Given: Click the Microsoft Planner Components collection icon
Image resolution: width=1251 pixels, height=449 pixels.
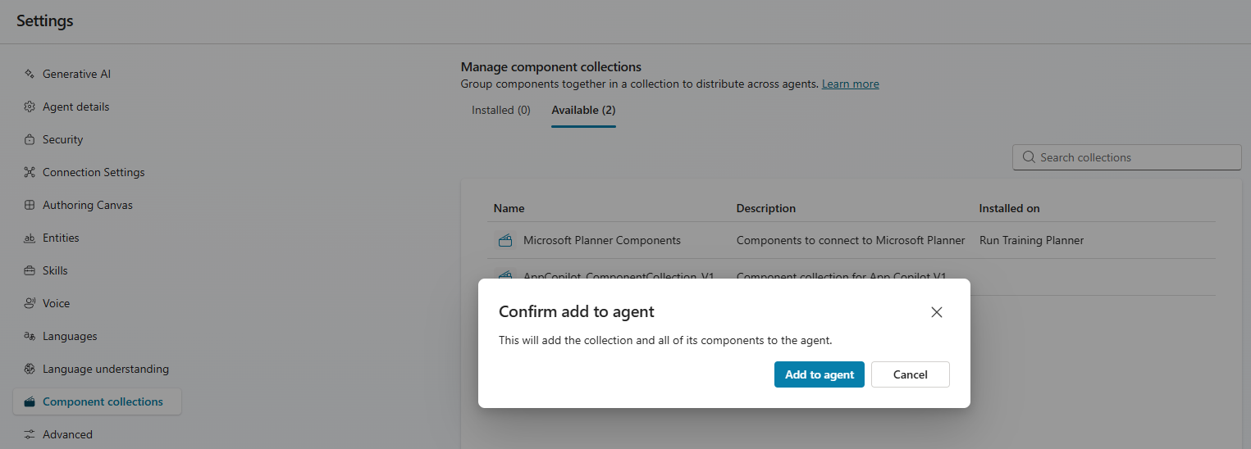Looking at the screenshot, I should coord(505,241).
